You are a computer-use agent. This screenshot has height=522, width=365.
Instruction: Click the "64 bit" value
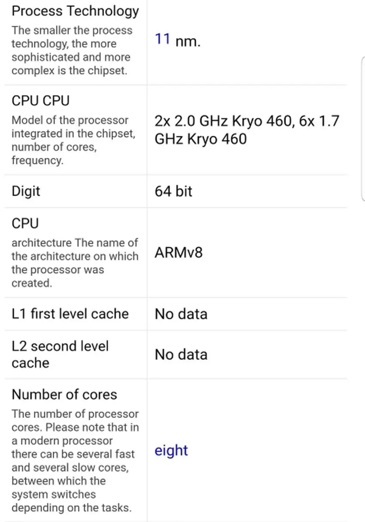point(173,191)
